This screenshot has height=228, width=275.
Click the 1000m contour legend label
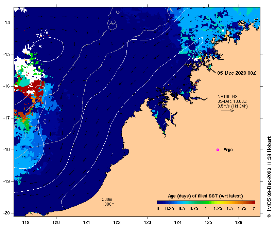pyautogui.click(x=108, y=204)
